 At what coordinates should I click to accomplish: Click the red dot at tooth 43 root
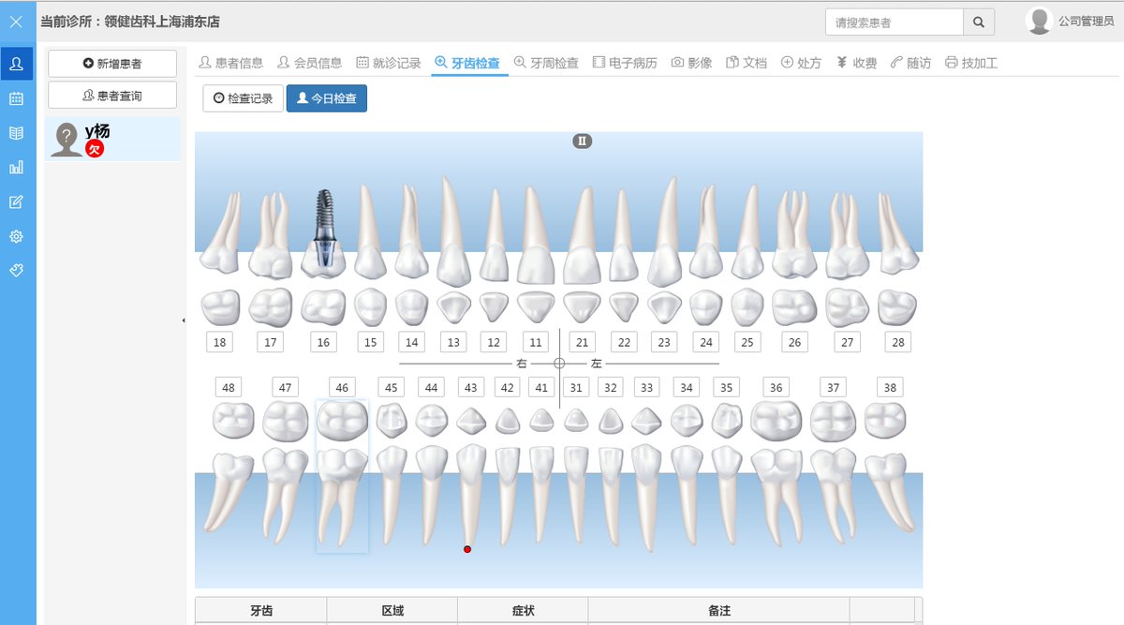click(x=467, y=549)
